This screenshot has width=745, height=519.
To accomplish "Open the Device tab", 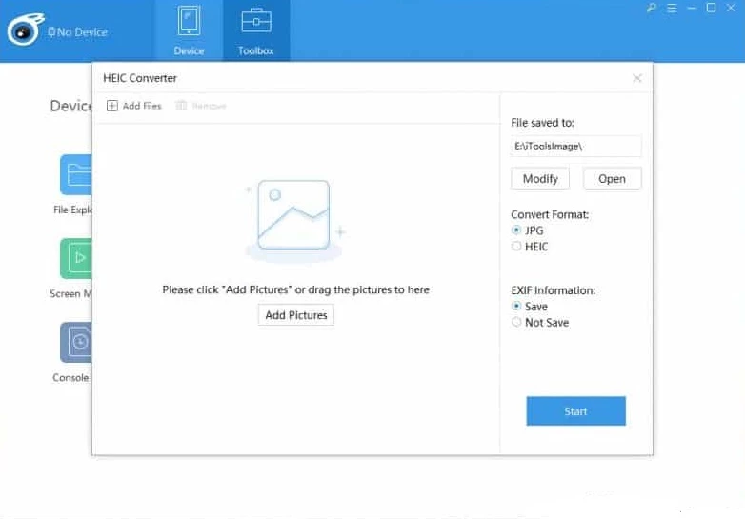I will (x=189, y=31).
